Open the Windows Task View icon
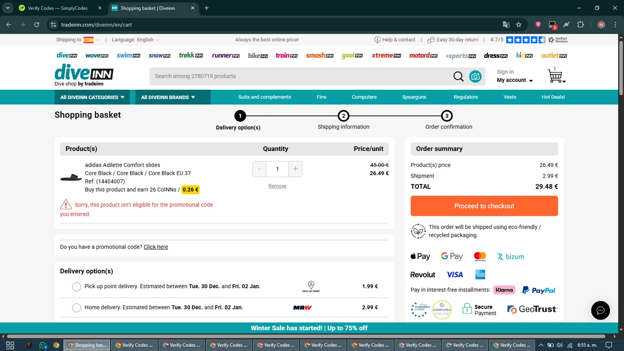Viewport: 624px width, 351px height. [x=10, y=345]
